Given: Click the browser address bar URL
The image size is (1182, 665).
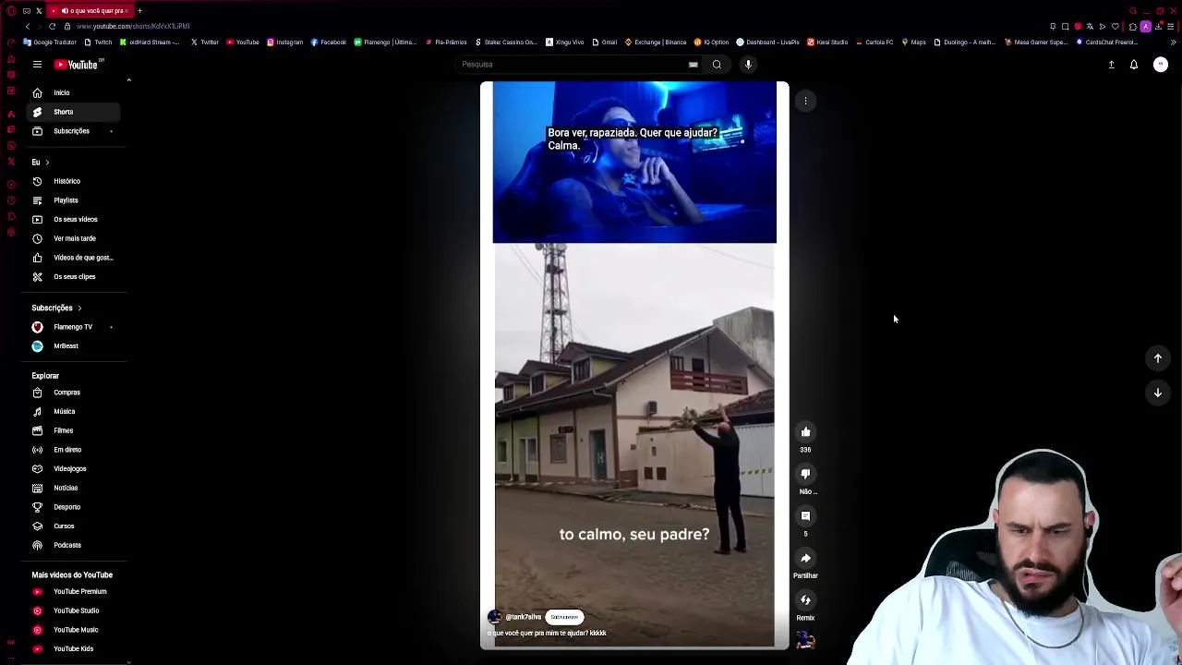Looking at the screenshot, I should (133, 26).
